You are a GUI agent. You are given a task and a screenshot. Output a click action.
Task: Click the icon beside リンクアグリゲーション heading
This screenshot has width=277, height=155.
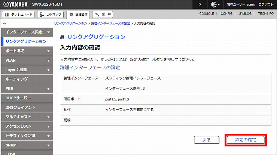(x=62, y=37)
